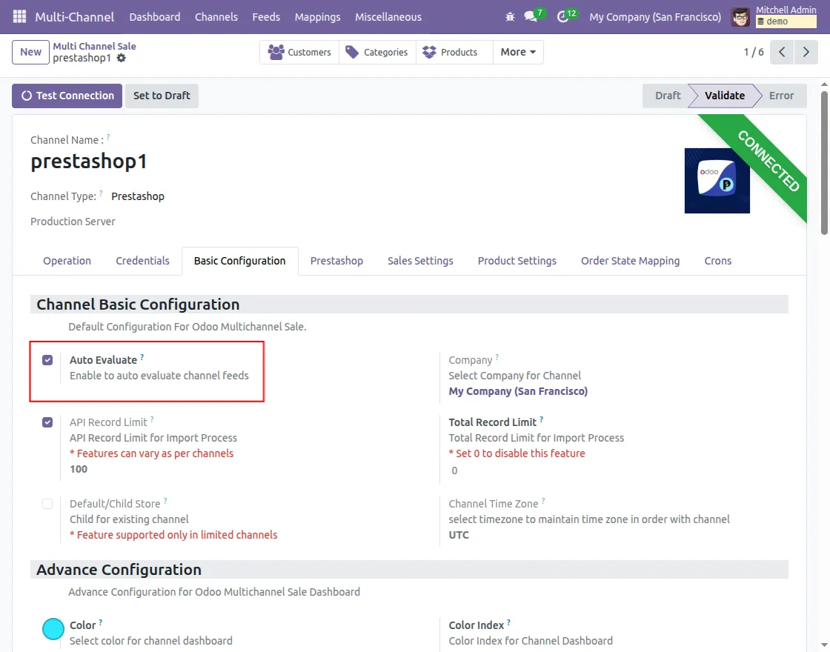Open the Channels menu
Image resolution: width=830 pixels, height=652 pixels.
point(216,17)
